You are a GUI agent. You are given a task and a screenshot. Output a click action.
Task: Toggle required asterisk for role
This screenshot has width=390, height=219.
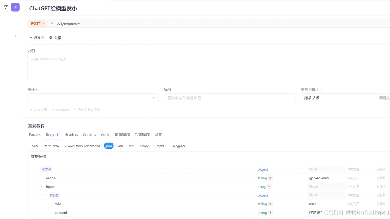[x=271, y=204]
